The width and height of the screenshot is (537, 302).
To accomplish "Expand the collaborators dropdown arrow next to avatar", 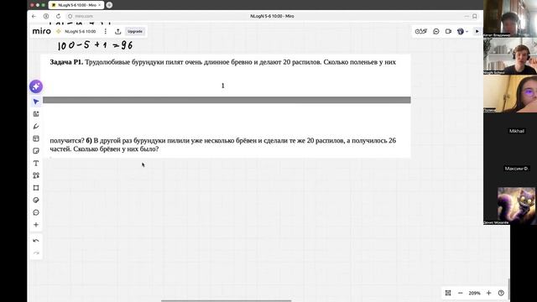I will 467,32.
